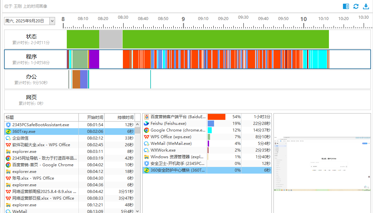Click the 10 o'clock timeline marker

coord(303,19)
